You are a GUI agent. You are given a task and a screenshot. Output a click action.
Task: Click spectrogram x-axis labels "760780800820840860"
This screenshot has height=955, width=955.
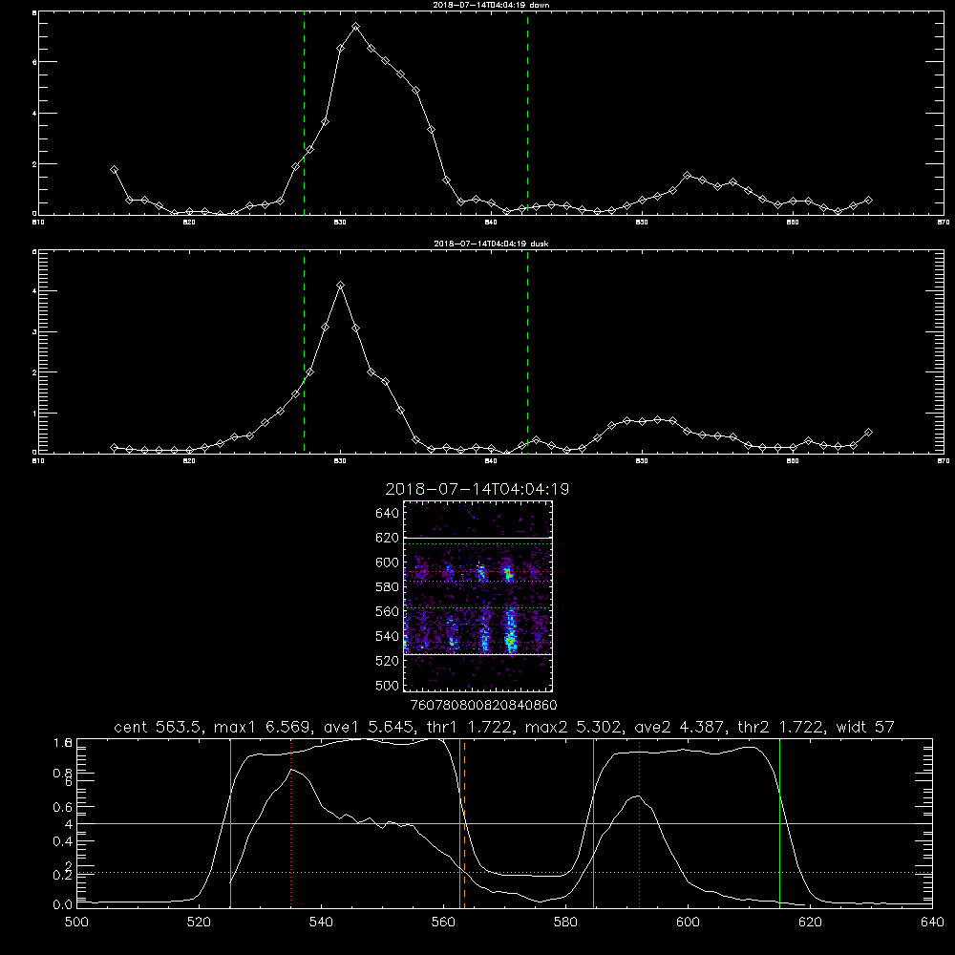484,706
